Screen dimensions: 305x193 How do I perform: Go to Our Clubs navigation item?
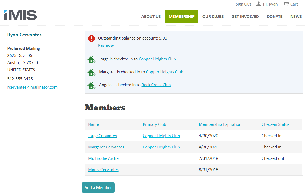213,17
